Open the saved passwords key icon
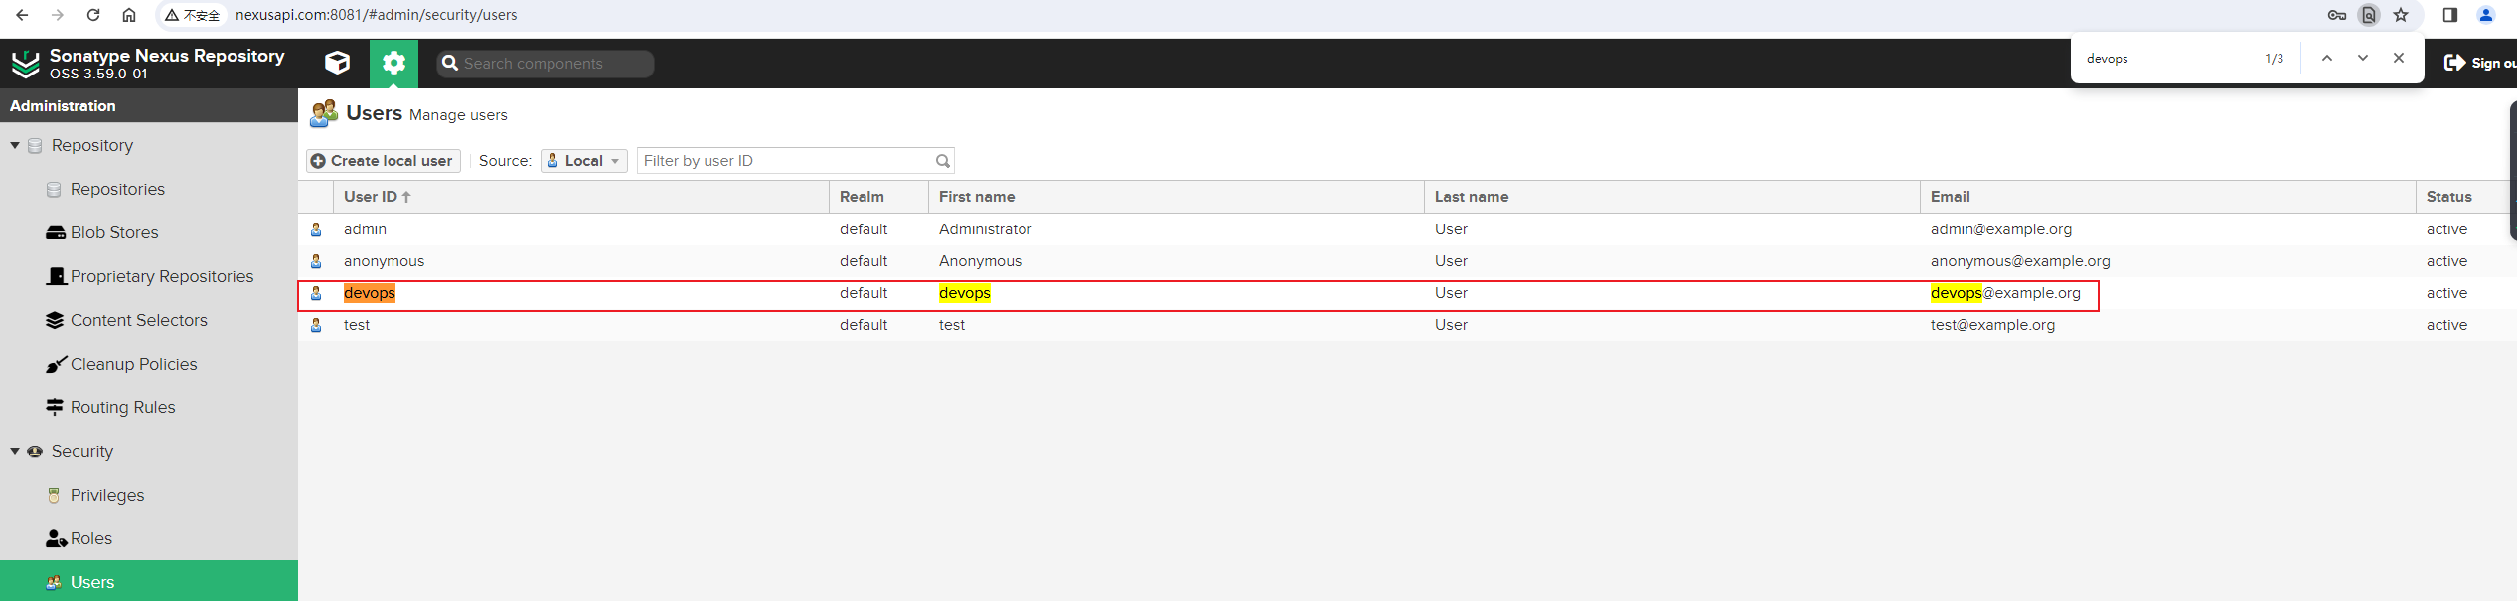The width and height of the screenshot is (2517, 601). 2337,15
